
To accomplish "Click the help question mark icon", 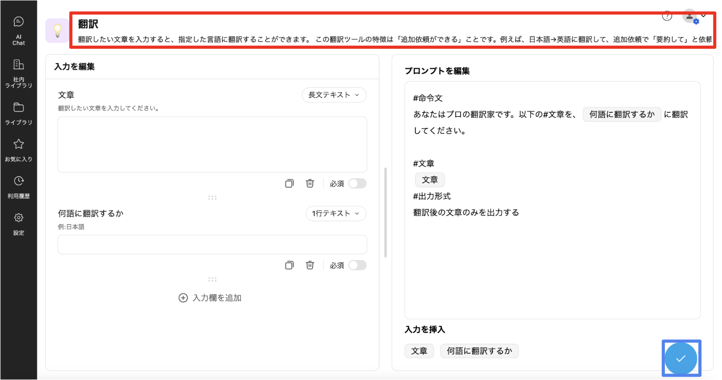I will point(667,16).
